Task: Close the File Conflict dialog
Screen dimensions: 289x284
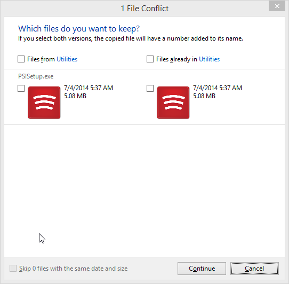Action: tap(277, 6)
